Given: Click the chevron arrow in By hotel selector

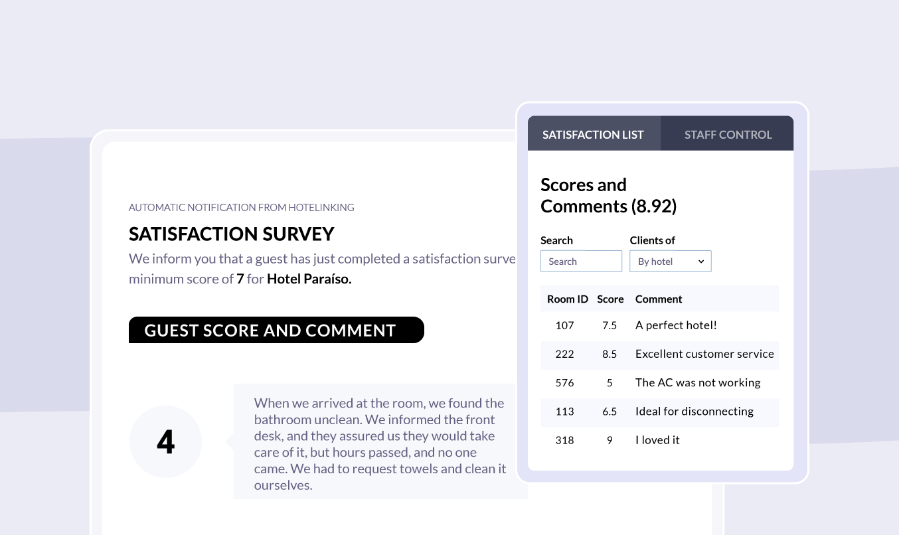Looking at the screenshot, I should pyautogui.click(x=701, y=262).
